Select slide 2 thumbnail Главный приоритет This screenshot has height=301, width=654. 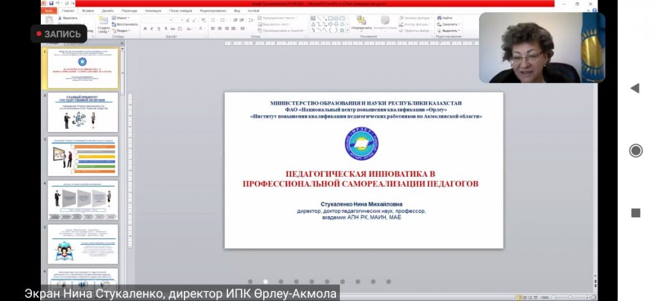click(83, 112)
